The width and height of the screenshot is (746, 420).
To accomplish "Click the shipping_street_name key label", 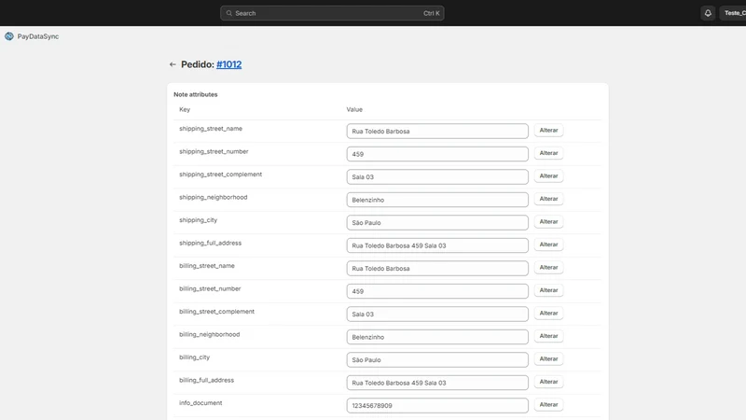I will coord(211,129).
